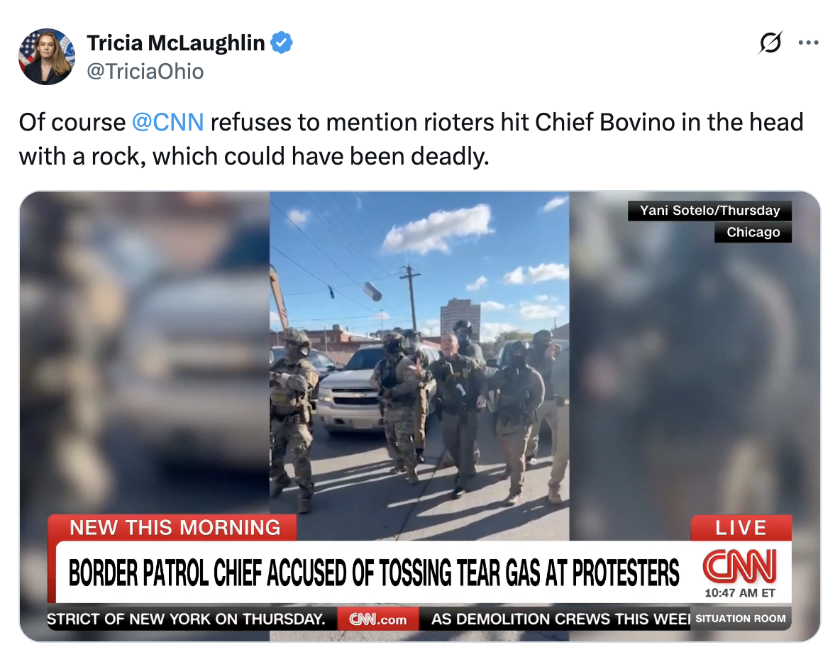The image size is (840, 657).
Task: Follow the @CNN mention link
Action: tap(167, 122)
